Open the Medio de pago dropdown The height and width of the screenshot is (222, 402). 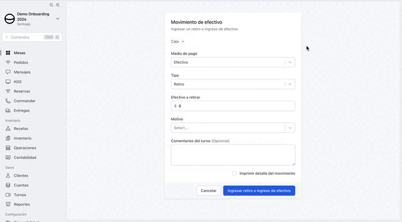click(233, 62)
